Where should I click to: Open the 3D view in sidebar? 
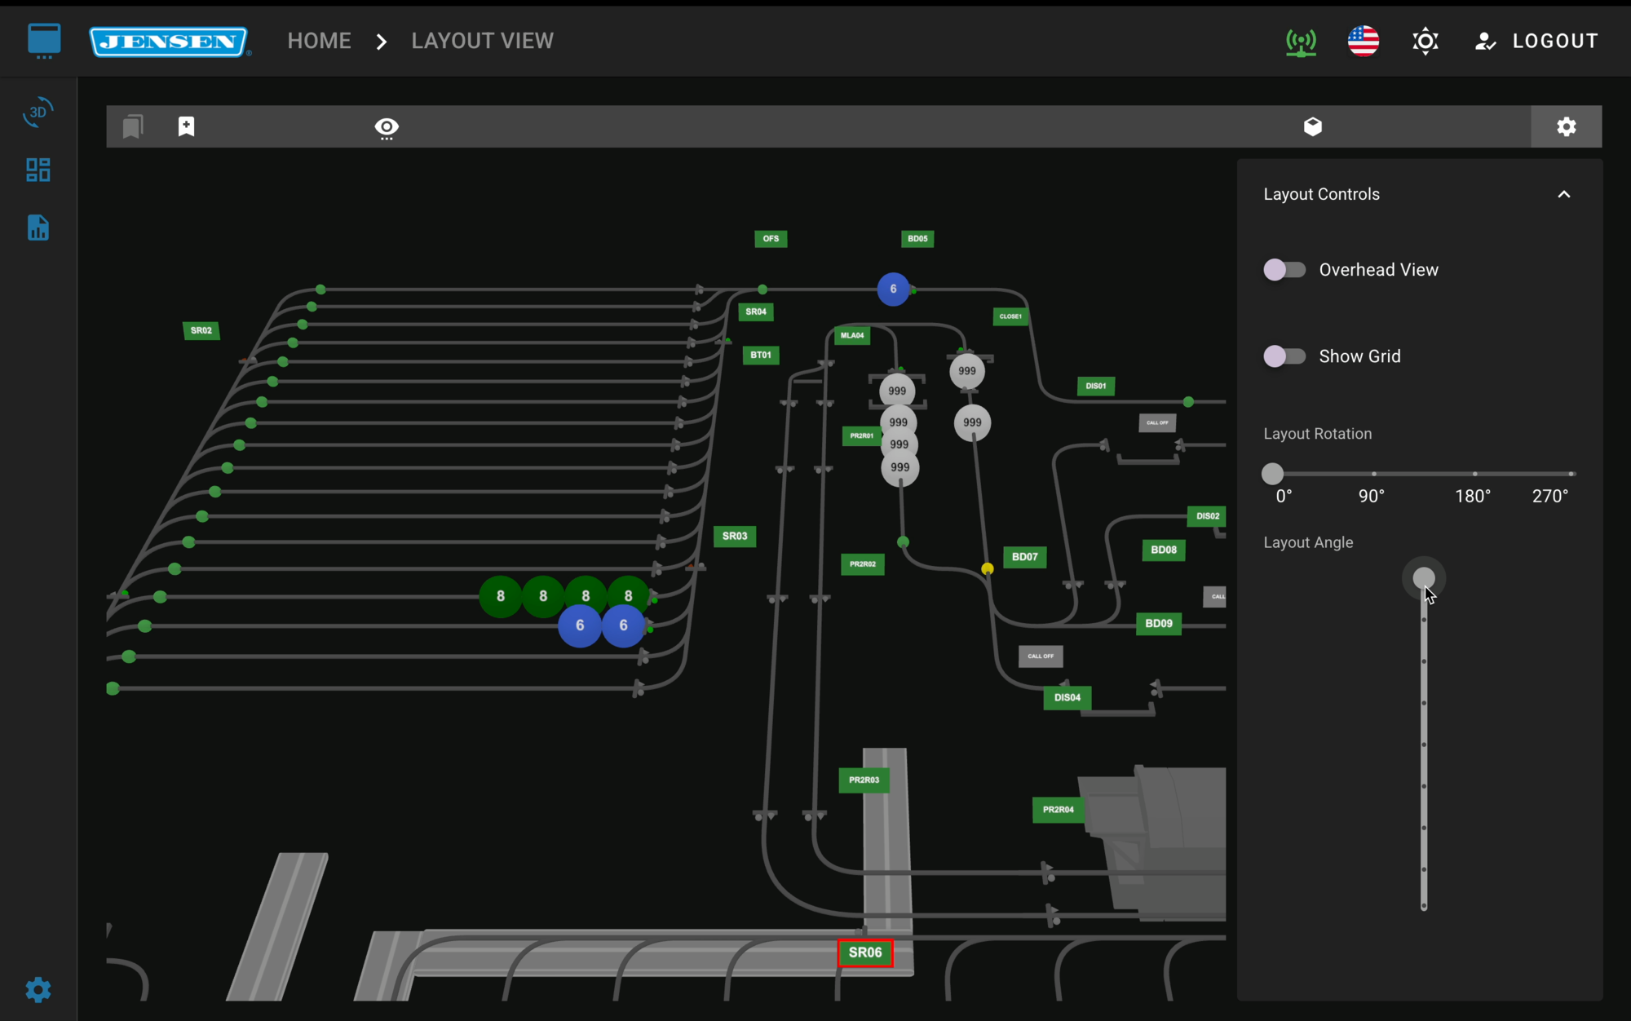click(x=38, y=112)
